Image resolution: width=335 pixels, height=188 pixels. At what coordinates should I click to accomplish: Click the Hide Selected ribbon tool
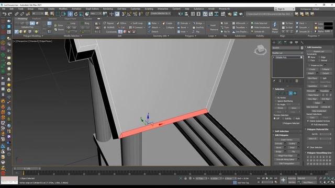click(x=259, y=23)
